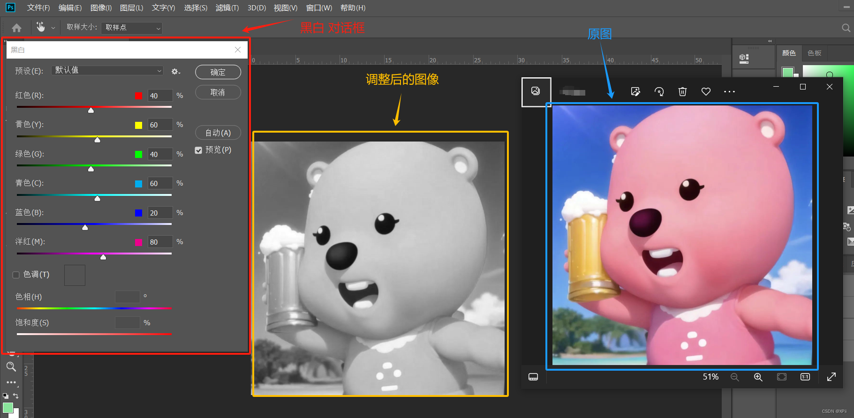Click the Magentas slider handle
Image resolution: width=854 pixels, height=418 pixels.
click(x=103, y=257)
